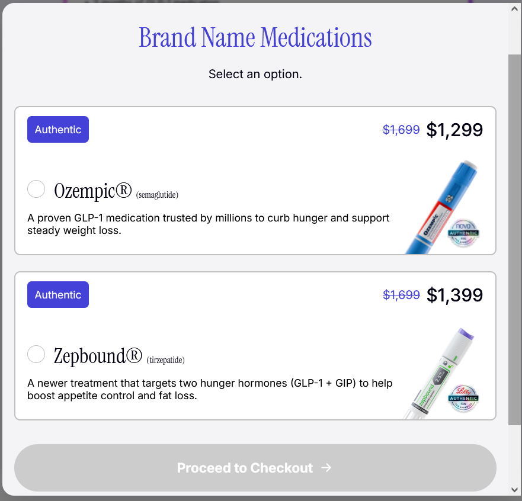Select the Ozempic radio button
522x501 pixels.
[x=37, y=189]
